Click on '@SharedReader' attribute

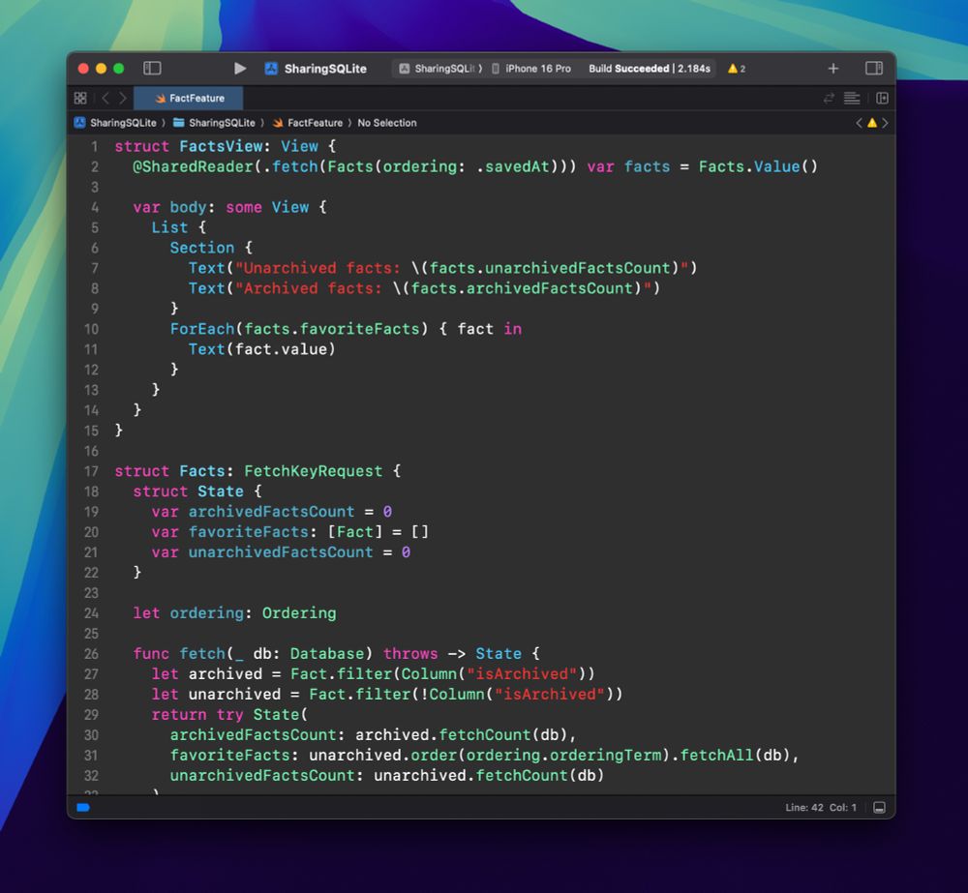(x=193, y=166)
